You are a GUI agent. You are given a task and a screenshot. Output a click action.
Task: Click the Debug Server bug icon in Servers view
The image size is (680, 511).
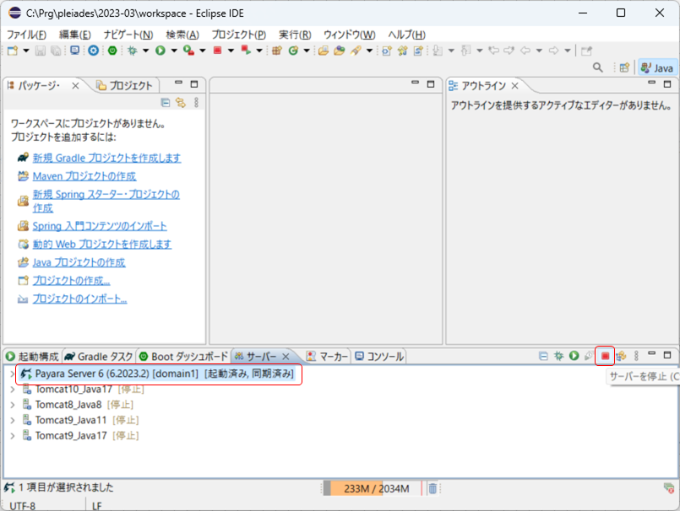tap(558, 356)
